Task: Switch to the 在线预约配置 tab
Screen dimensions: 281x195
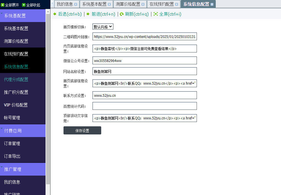Action: (162, 4)
